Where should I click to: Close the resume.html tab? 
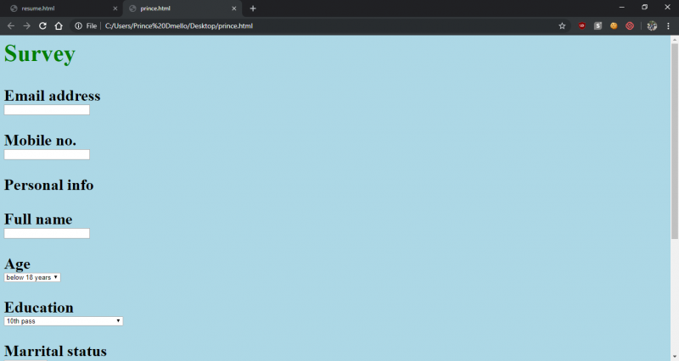[115, 8]
